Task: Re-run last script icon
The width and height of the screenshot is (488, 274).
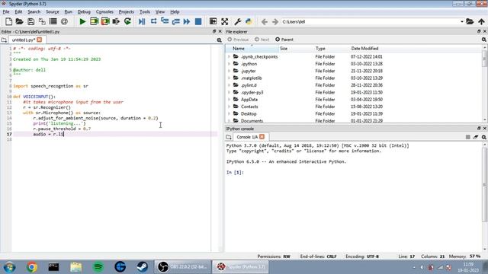Action: click(x=127, y=21)
